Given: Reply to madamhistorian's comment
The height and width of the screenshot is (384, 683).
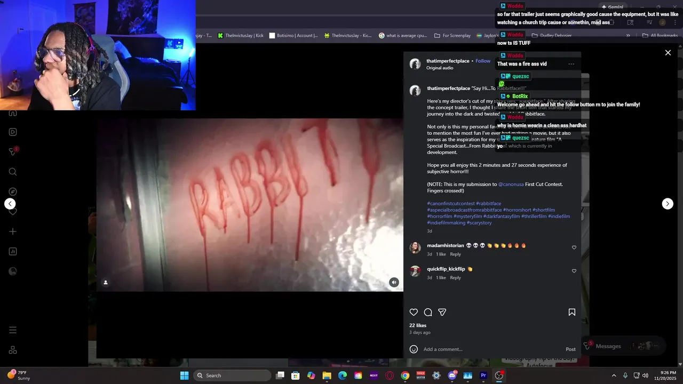Looking at the screenshot, I should point(455,254).
